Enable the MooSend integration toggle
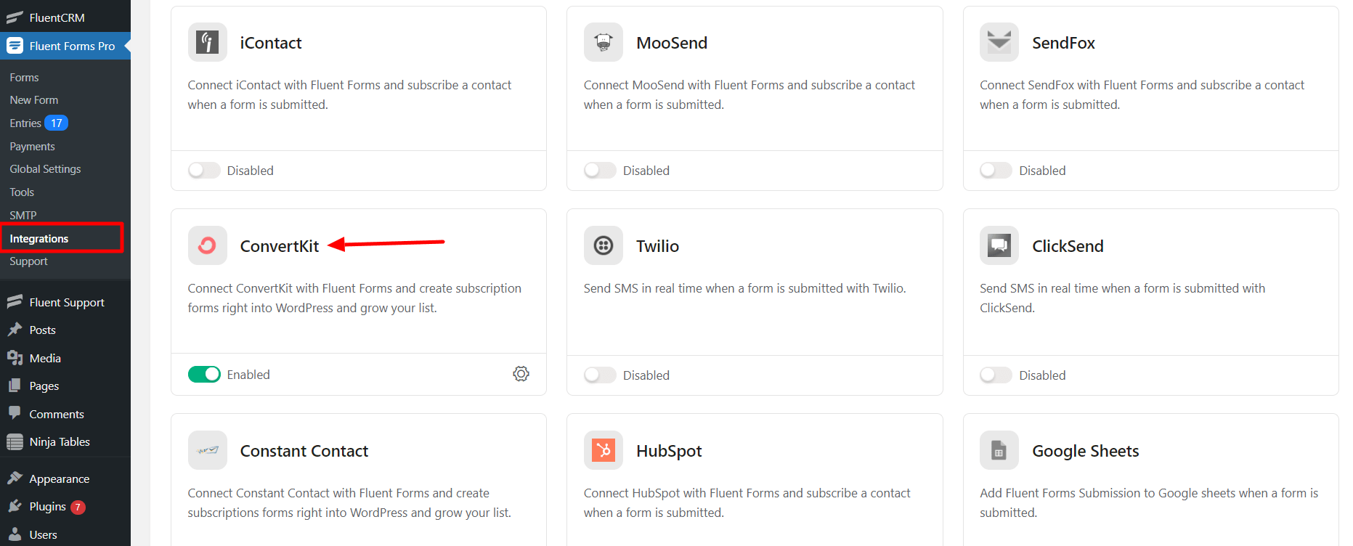The height and width of the screenshot is (546, 1353). (600, 170)
